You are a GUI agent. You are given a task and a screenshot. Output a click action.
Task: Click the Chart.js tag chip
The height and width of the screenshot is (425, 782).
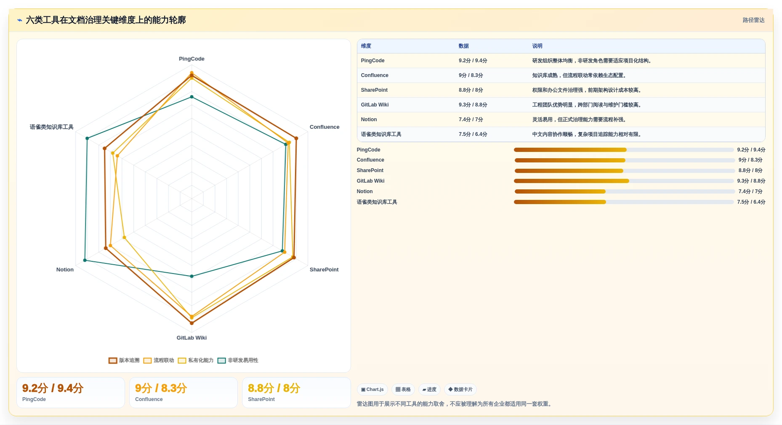tap(372, 390)
